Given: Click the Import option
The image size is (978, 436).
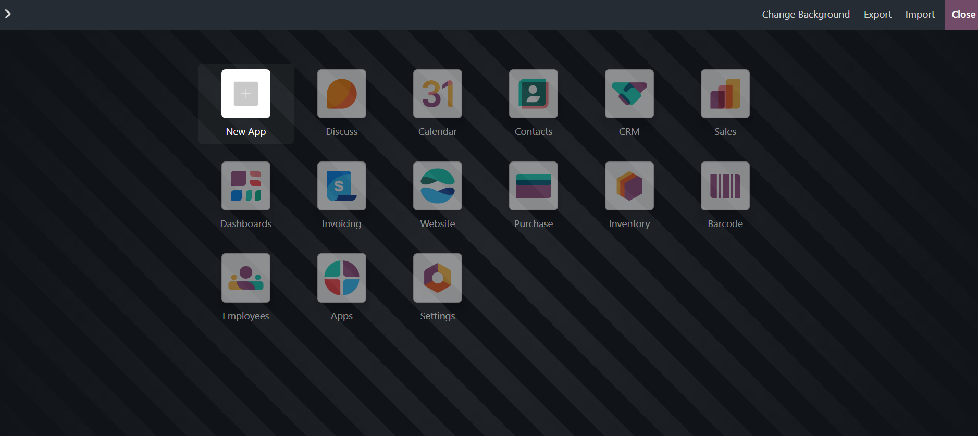Looking at the screenshot, I should pyautogui.click(x=920, y=15).
